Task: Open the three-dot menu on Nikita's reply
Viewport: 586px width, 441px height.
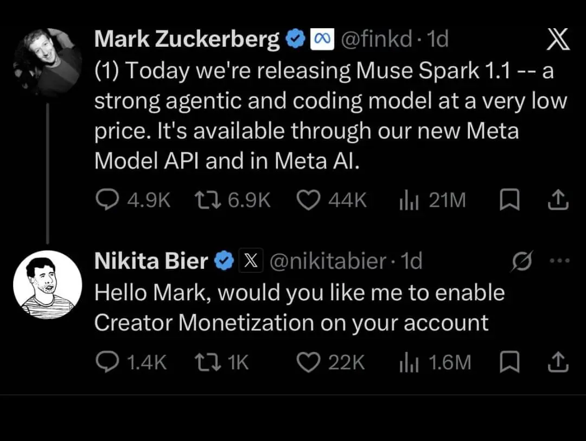Action: click(x=560, y=261)
